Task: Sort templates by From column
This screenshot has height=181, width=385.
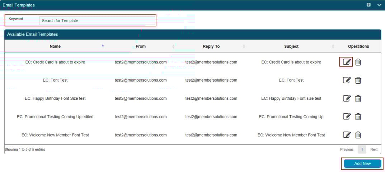Action: click(x=141, y=46)
